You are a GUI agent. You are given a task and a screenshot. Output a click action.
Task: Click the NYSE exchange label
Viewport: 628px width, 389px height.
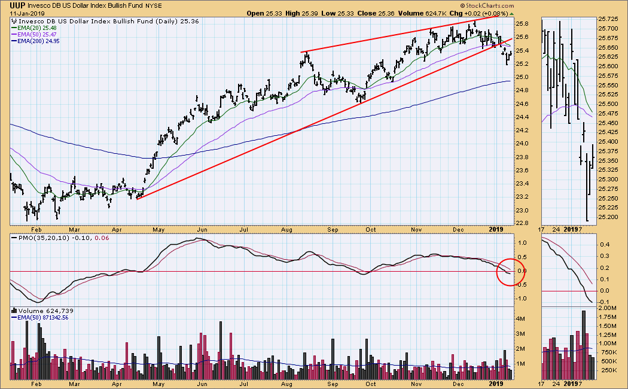pos(154,5)
